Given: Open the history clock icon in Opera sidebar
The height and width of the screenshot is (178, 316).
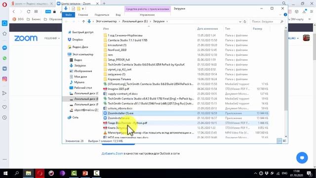Looking at the screenshot, I should click(4, 118).
